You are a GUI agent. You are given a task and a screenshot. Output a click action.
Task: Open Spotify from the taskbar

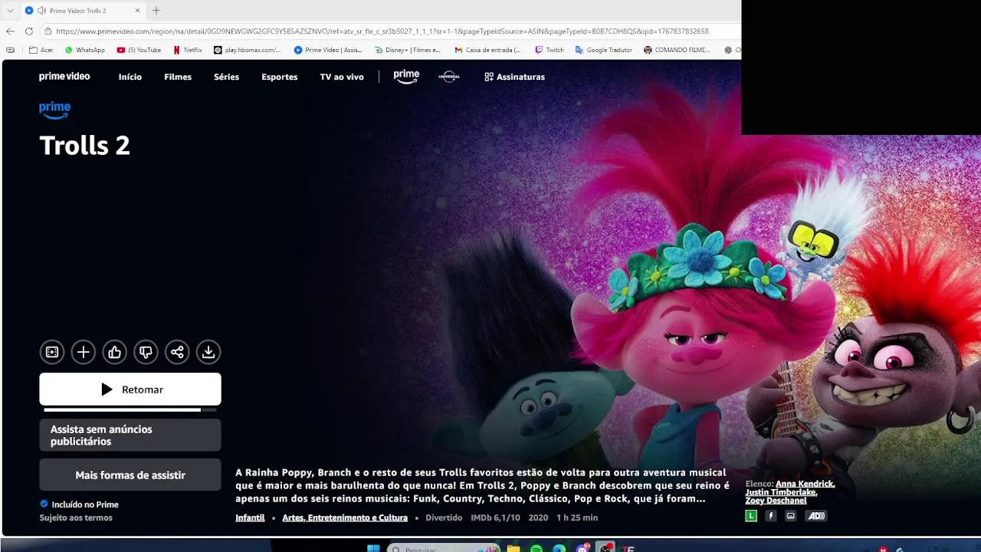coord(536,549)
